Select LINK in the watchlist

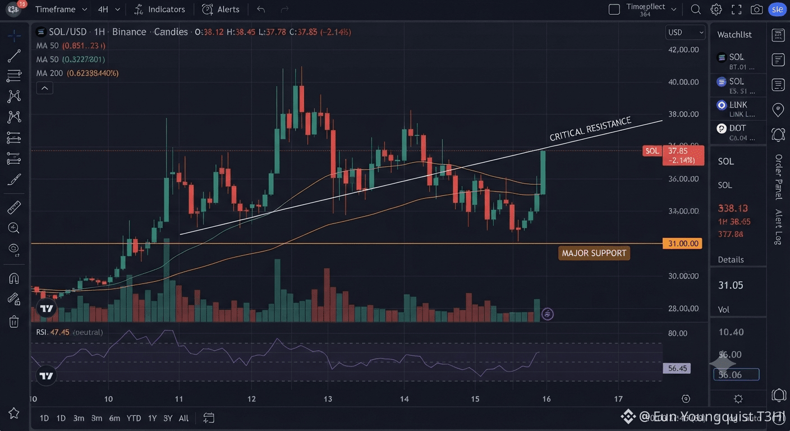tap(739, 109)
